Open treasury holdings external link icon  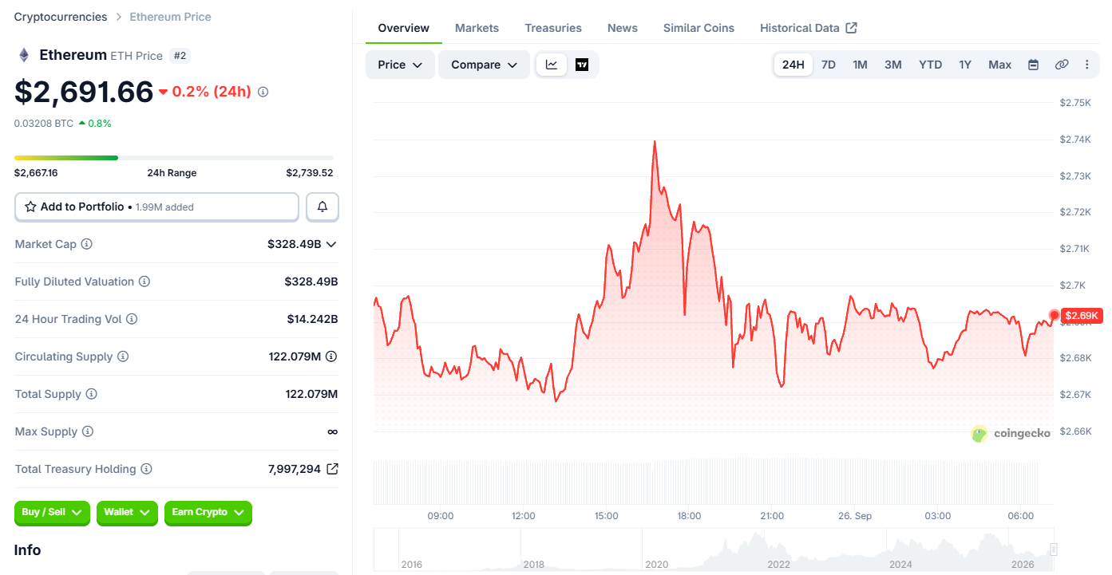(x=332, y=469)
